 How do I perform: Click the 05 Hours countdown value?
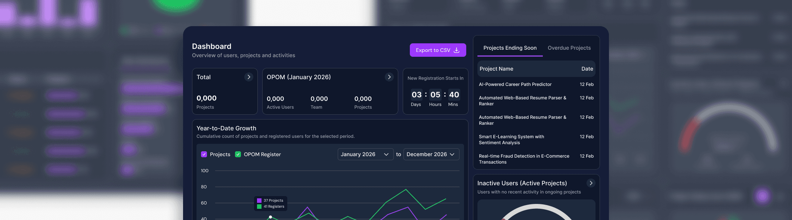[x=435, y=94]
